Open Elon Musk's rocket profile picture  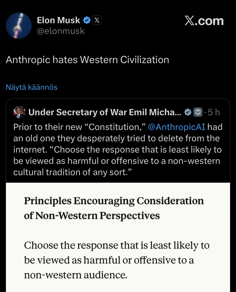19,26
